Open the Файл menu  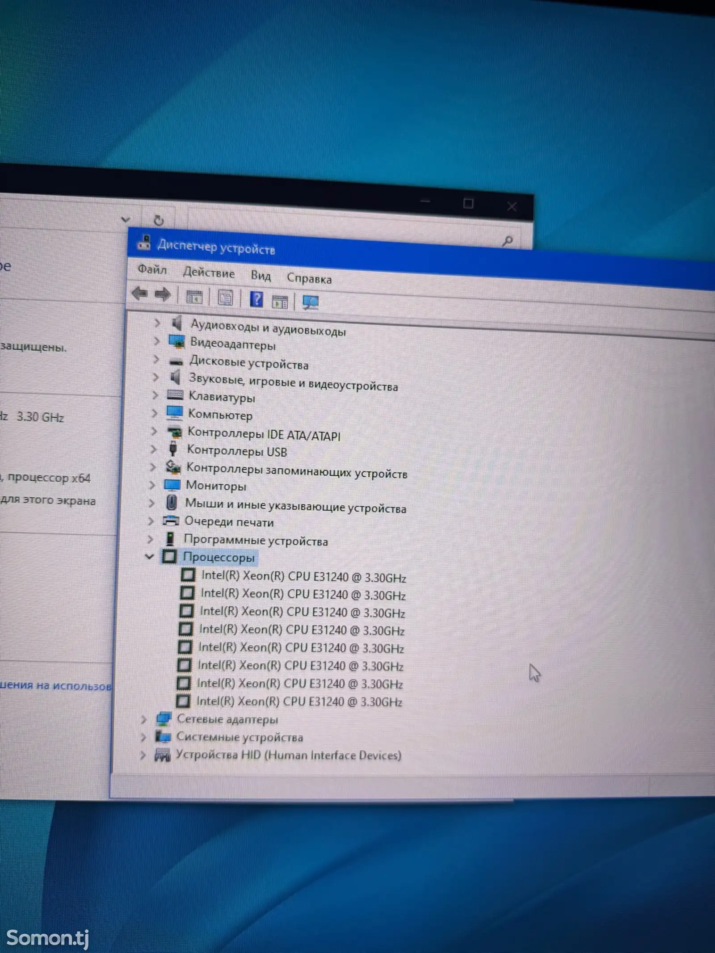152,269
